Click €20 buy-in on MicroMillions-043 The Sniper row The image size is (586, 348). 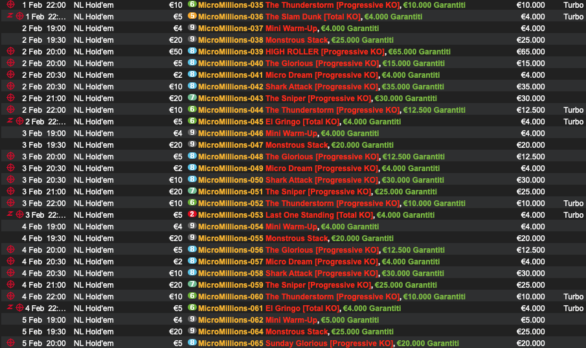175,99
